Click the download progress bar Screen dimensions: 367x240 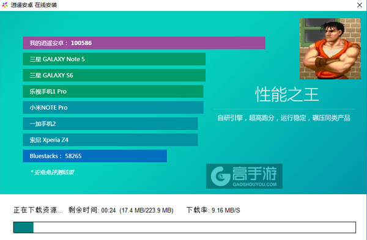pyautogui.click(x=185, y=227)
